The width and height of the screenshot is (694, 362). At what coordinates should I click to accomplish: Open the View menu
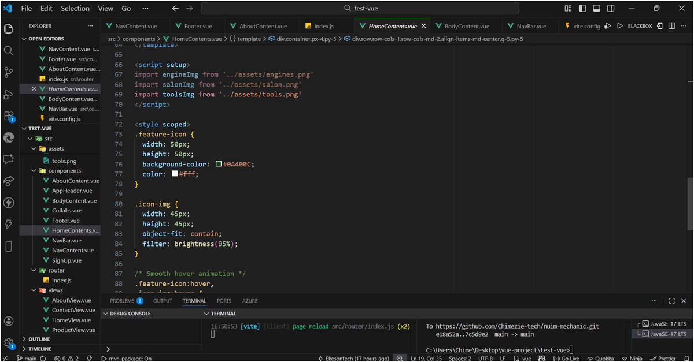coord(105,8)
